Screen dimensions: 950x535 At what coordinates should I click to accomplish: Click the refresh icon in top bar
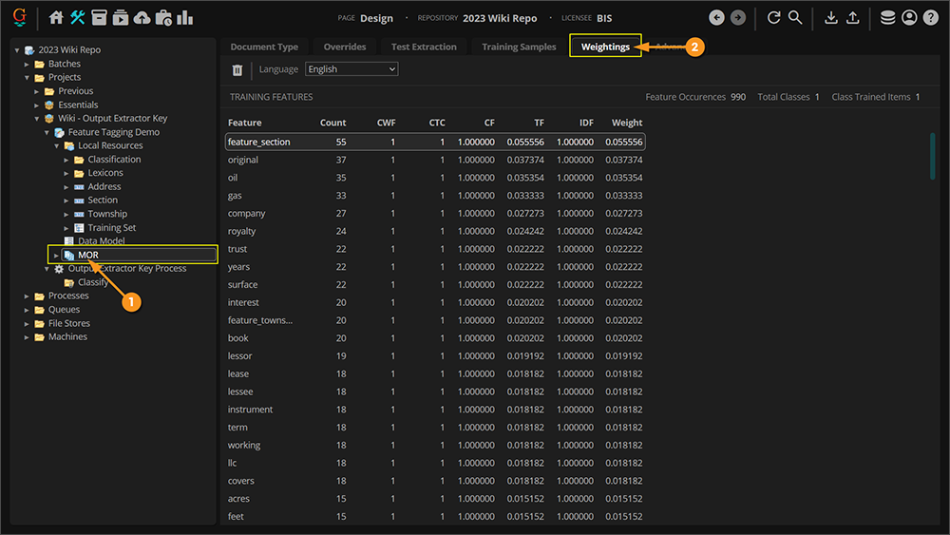coord(773,18)
